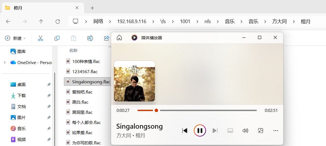Click the elapsed time 0:00:27

point(123,111)
